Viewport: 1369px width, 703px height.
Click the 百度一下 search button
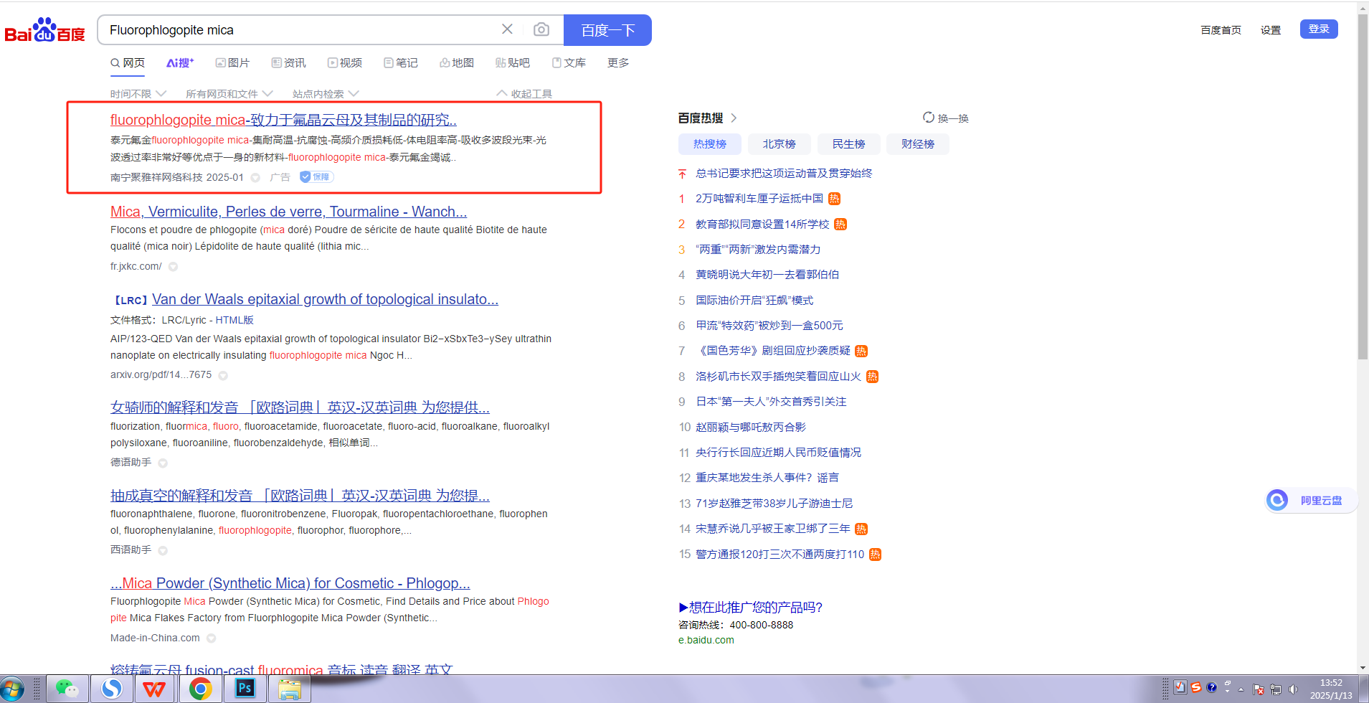click(607, 30)
